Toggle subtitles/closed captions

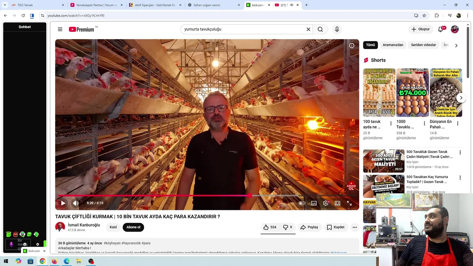point(314,203)
